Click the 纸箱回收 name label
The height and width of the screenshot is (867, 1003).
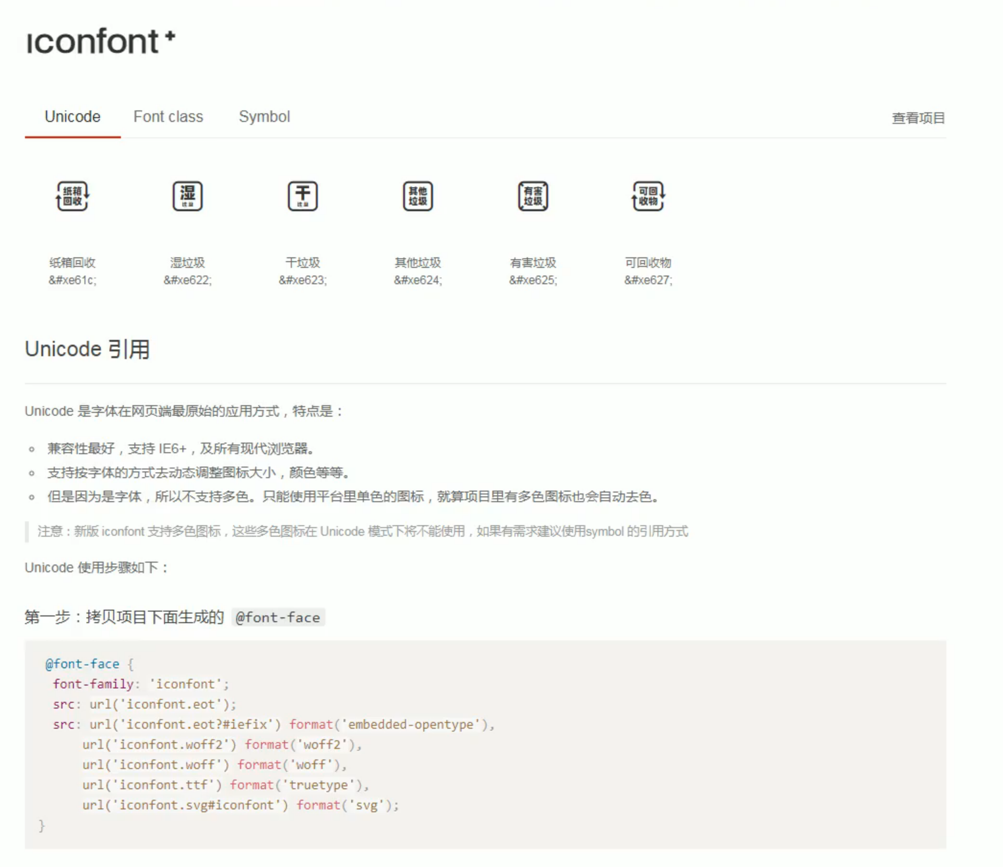click(x=72, y=263)
